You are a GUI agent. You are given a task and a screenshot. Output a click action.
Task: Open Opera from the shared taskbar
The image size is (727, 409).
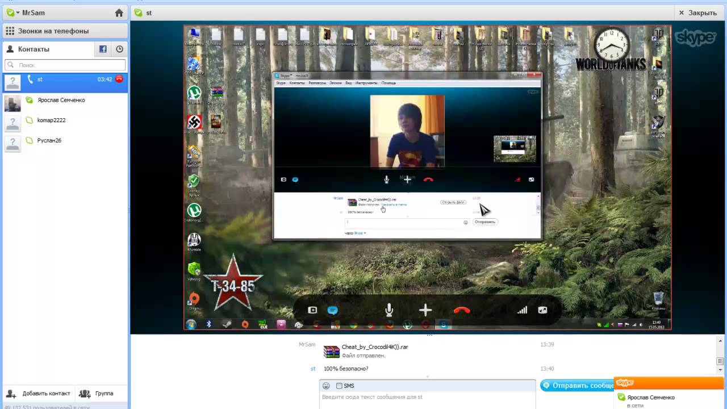(425, 325)
